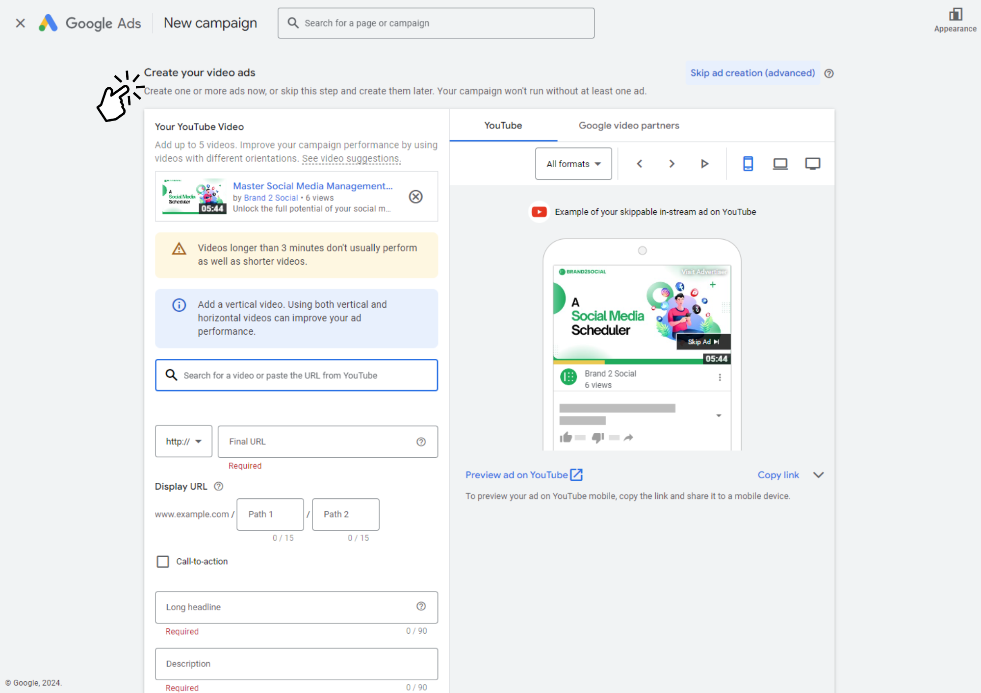Image resolution: width=981 pixels, height=693 pixels.
Task: Click the warning triangle icon
Action: [179, 248]
